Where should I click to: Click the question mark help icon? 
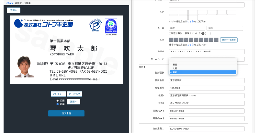coord(203,33)
